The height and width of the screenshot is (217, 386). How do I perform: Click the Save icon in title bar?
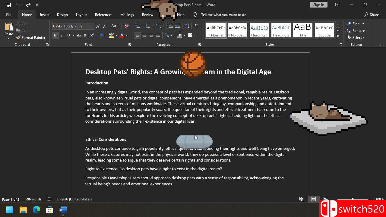tap(9, 5)
